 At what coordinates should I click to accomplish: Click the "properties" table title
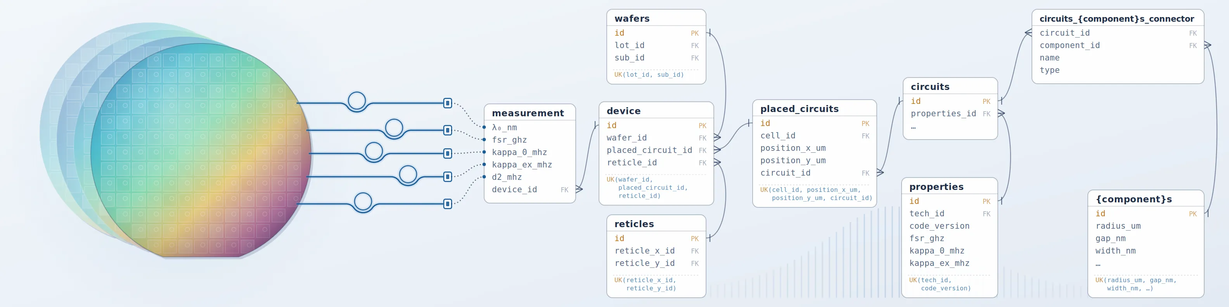[x=936, y=187]
